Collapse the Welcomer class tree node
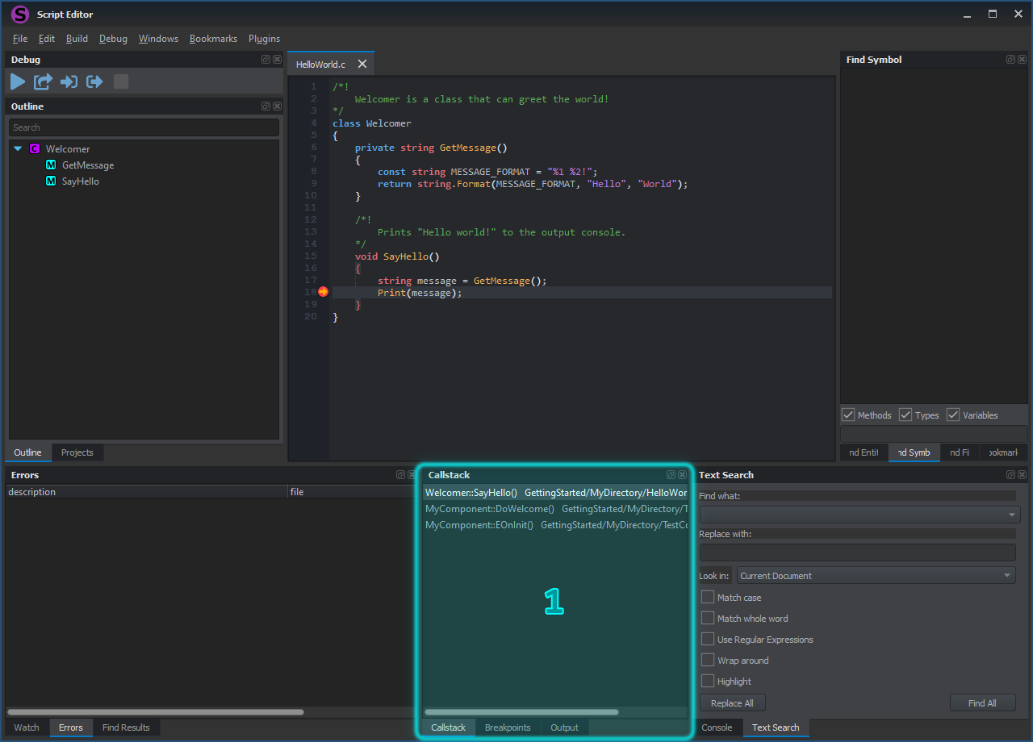 (18, 149)
